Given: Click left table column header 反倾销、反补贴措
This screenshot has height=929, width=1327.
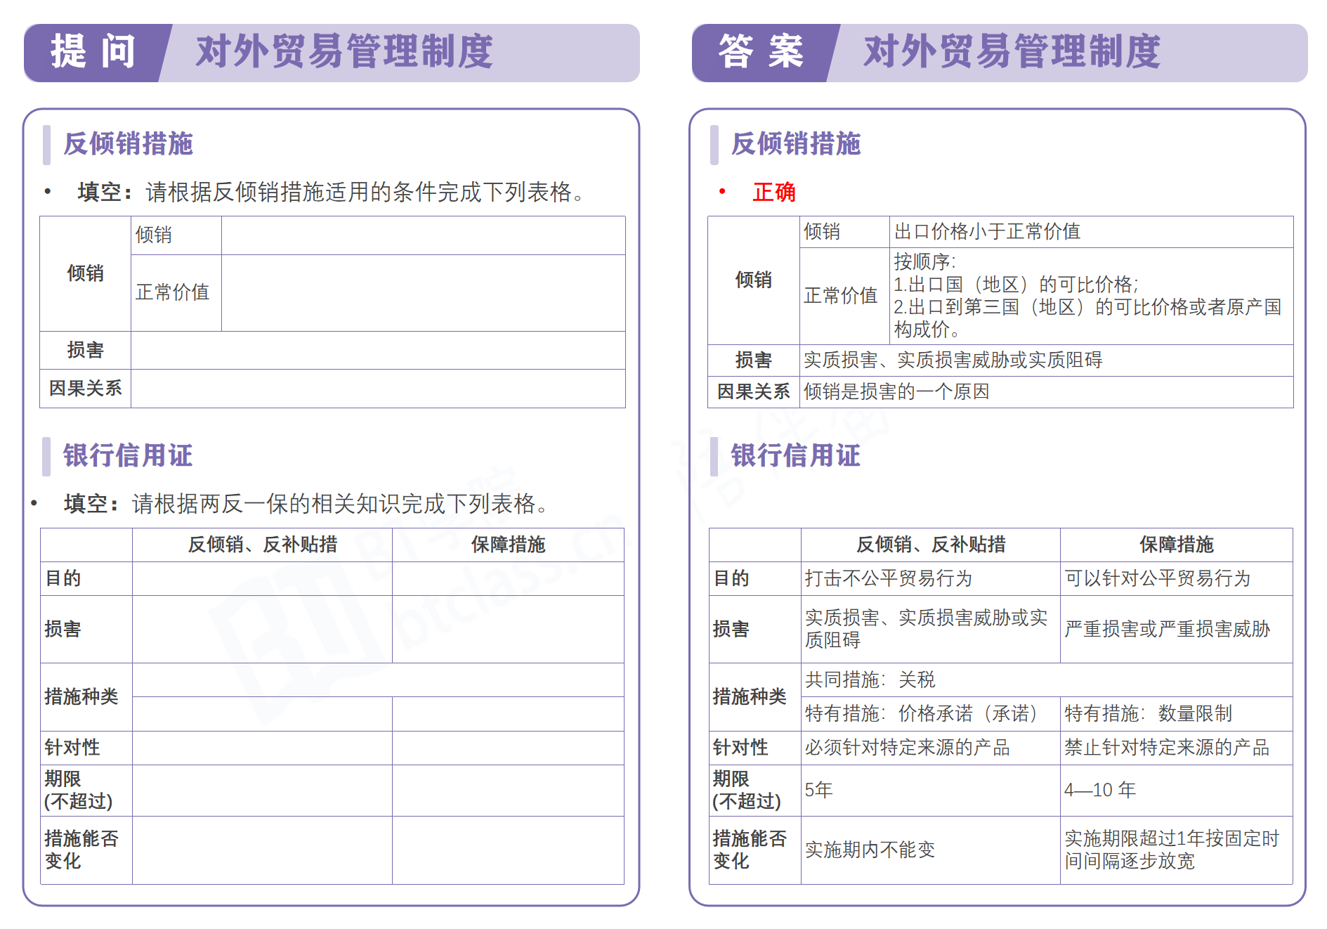Looking at the screenshot, I should [x=263, y=545].
